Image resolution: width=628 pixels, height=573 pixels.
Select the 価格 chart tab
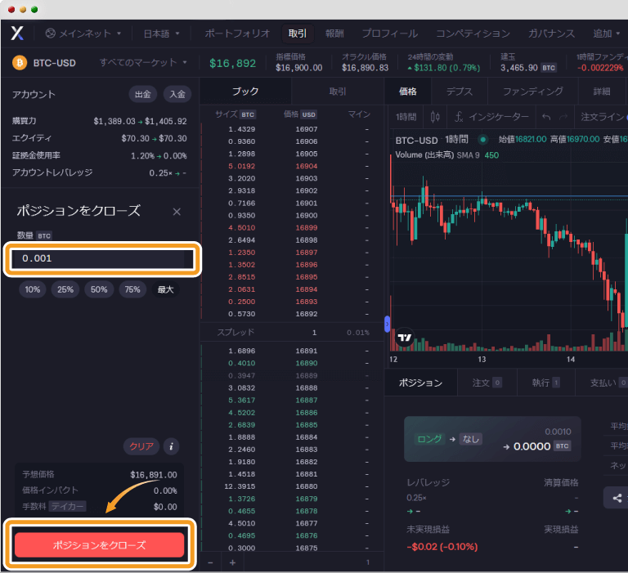pos(408,92)
